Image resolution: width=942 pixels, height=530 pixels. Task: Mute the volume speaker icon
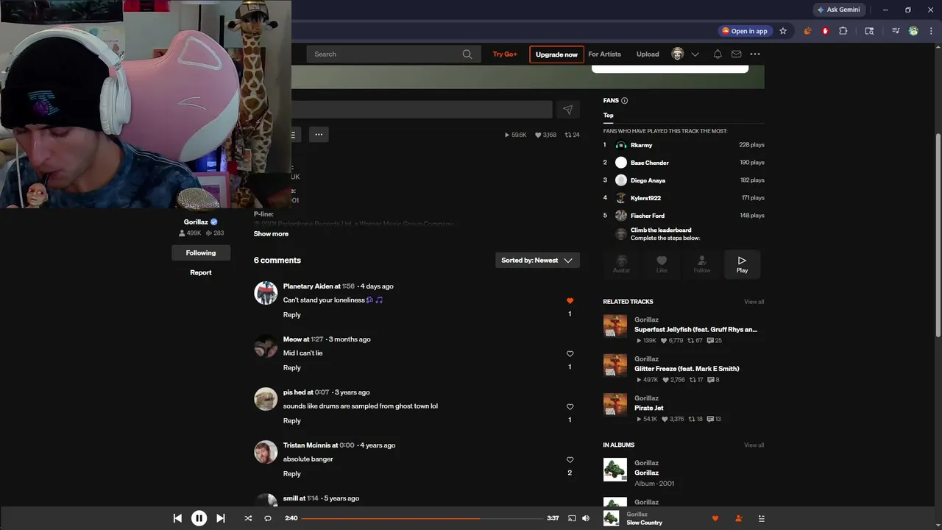[586, 518]
